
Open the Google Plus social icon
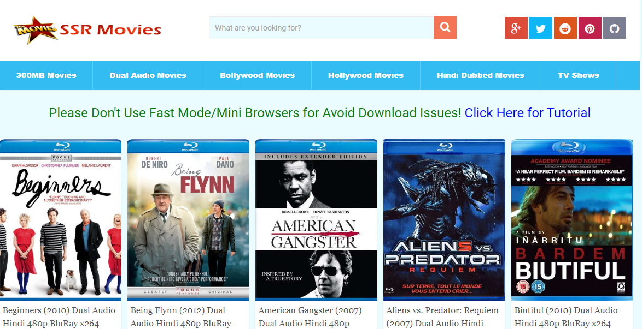(x=516, y=28)
